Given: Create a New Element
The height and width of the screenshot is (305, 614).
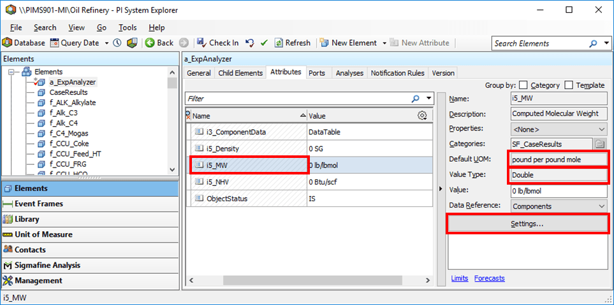Looking at the screenshot, I should [x=349, y=43].
